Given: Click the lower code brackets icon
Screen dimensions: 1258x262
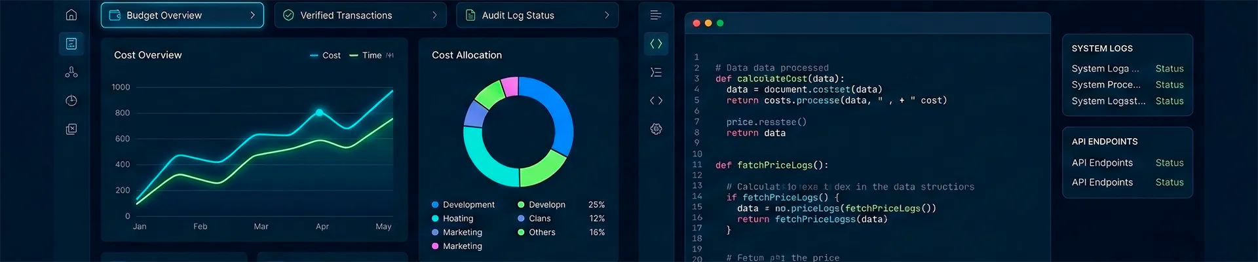Looking at the screenshot, I should coord(656,100).
